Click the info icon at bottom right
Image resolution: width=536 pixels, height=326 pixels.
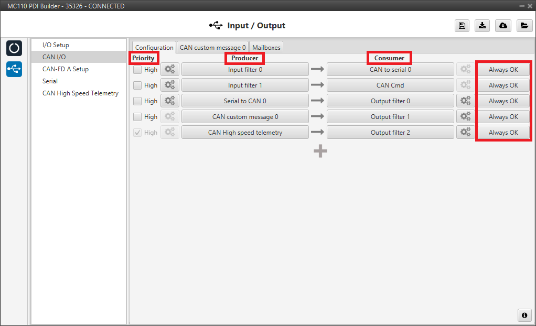524,314
